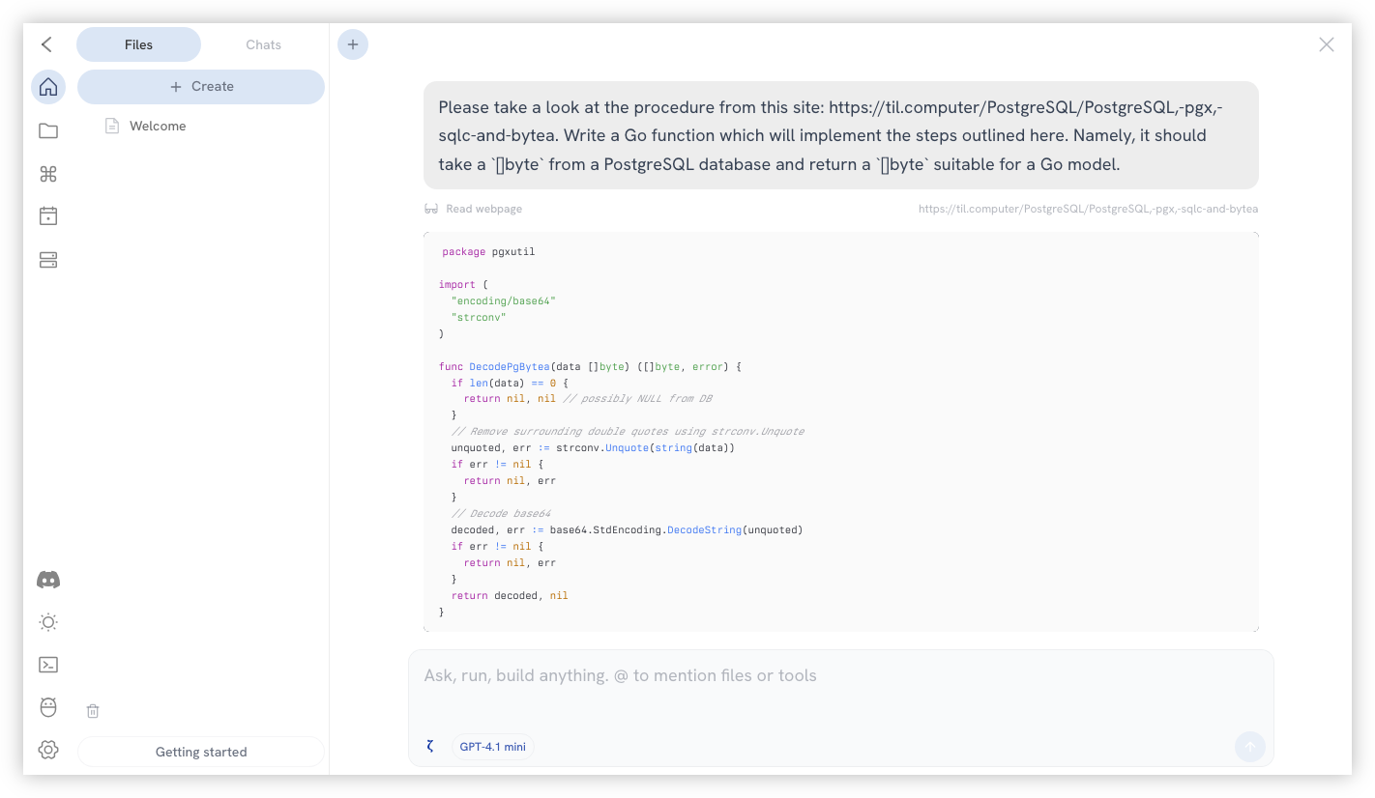
Task: Click the '// Decode base64' comment
Action: click(x=501, y=514)
